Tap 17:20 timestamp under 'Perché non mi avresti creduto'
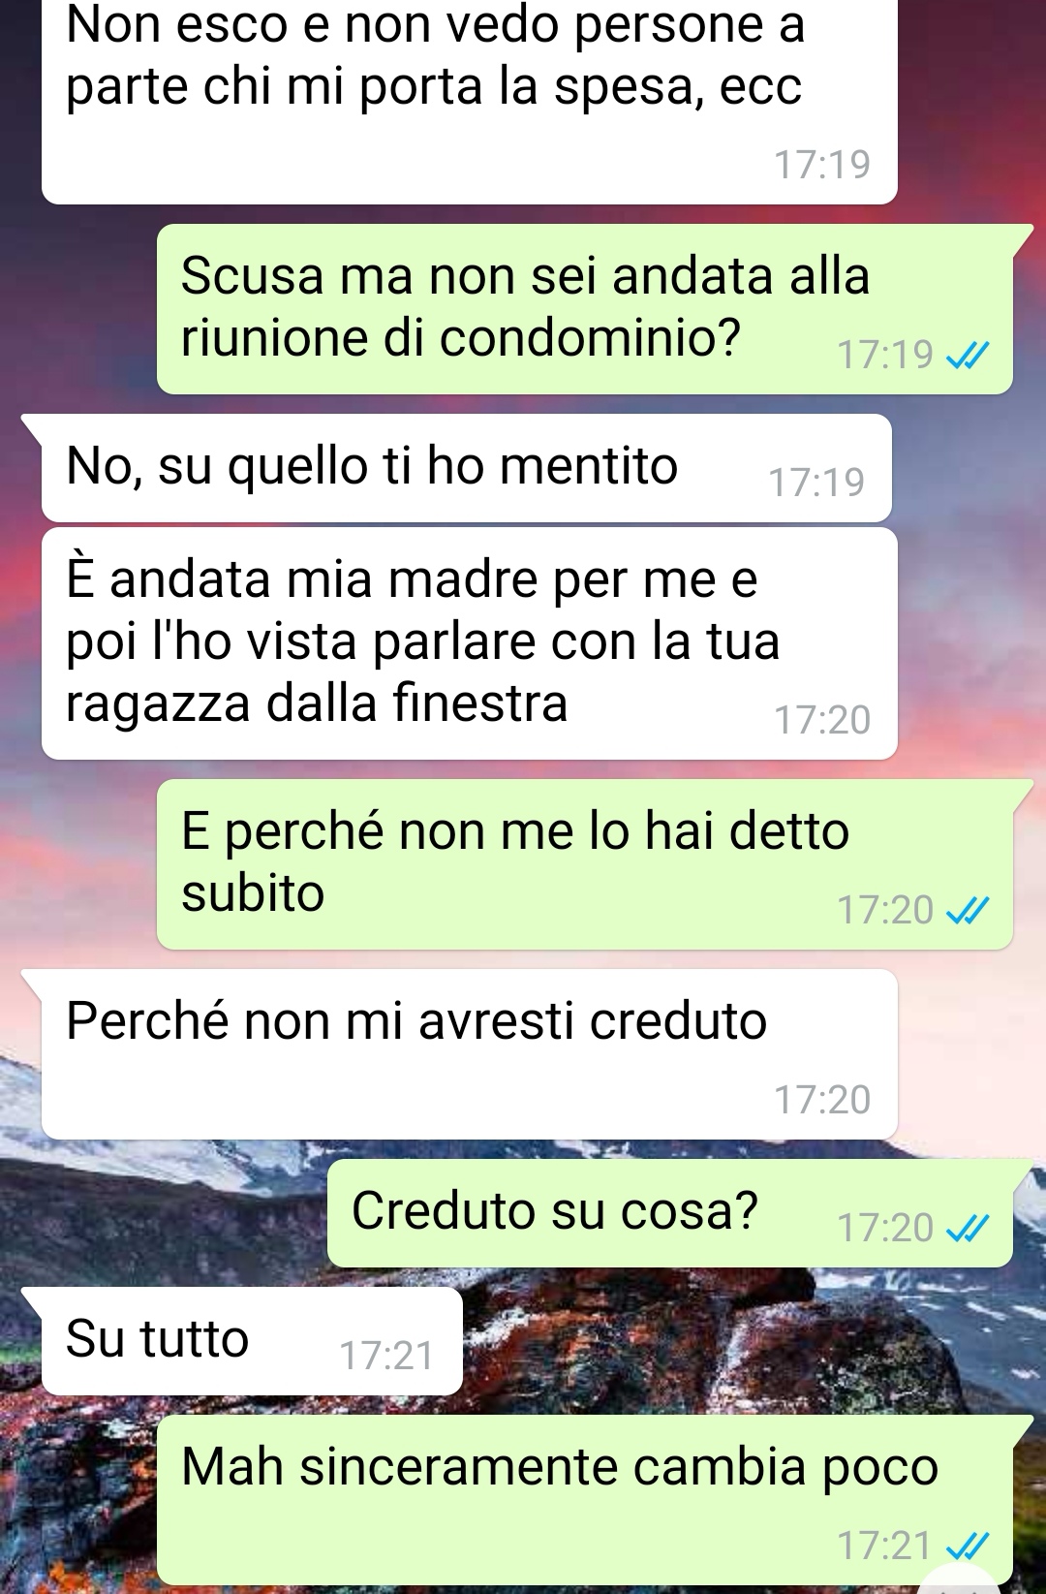This screenshot has height=1594, width=1046. (x=822, y=1100)
